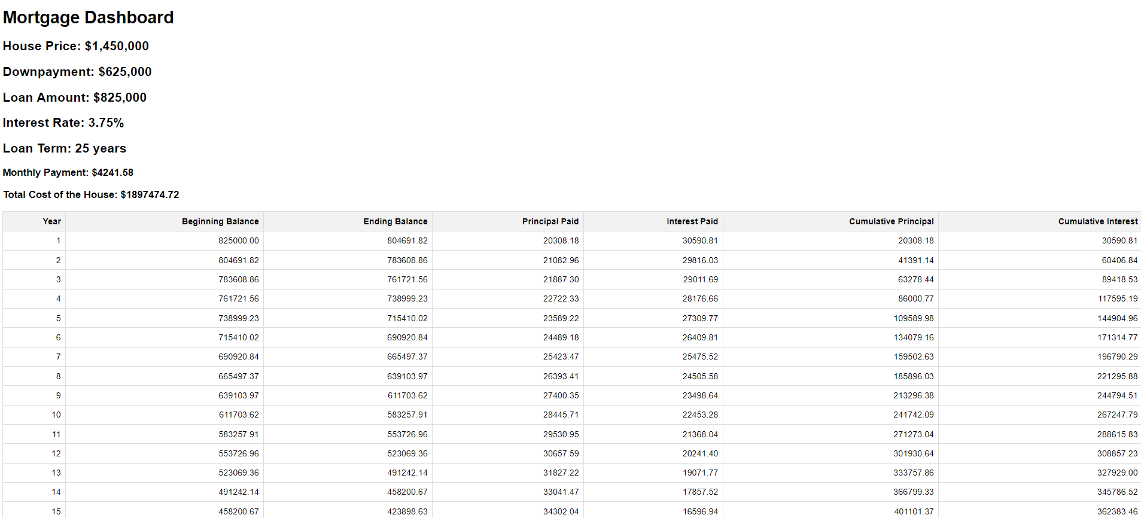Click the Mortgage Dashboard title
1141x518 pixels.
click(88, 17)
